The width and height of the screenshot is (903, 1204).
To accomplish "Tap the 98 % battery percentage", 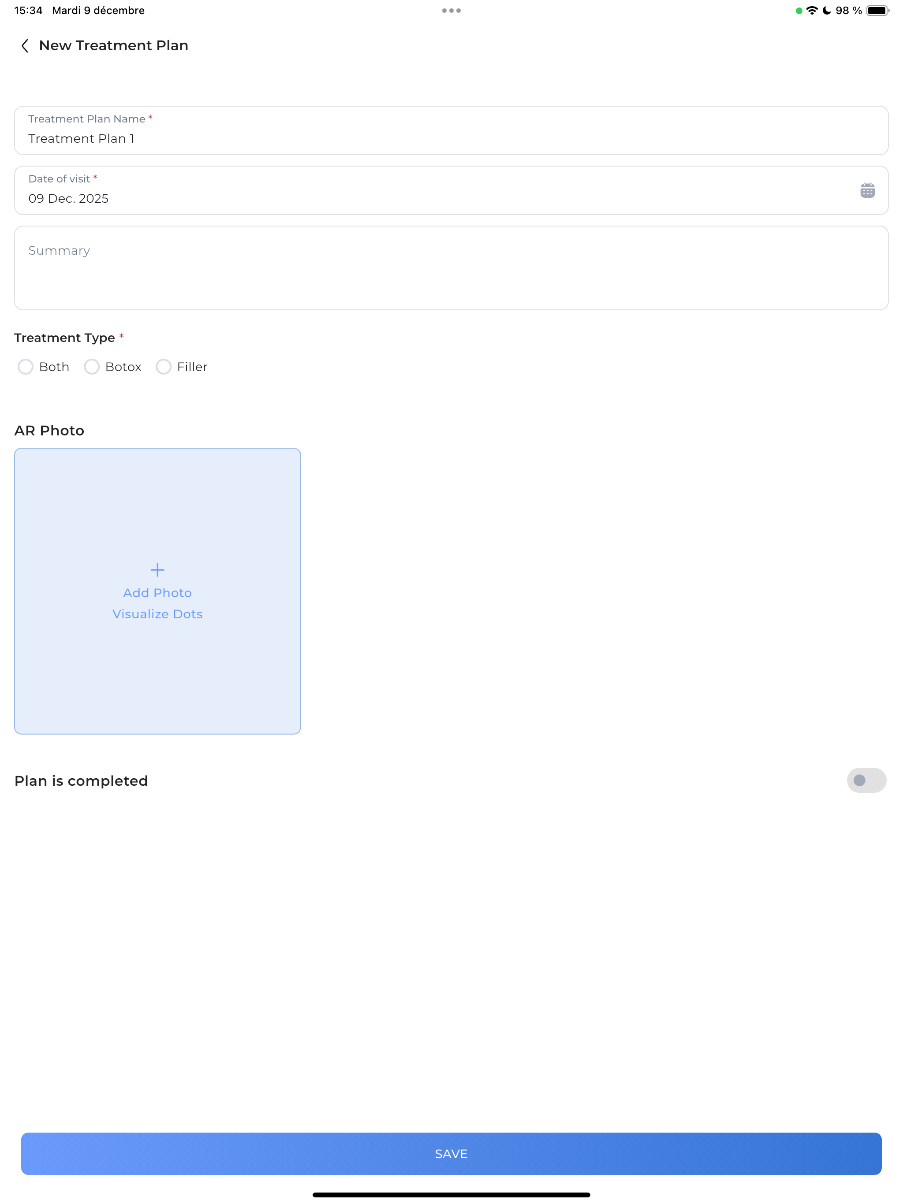I will (x=848, y=10).
